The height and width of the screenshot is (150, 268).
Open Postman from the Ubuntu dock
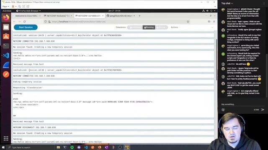tap(6, 74)
